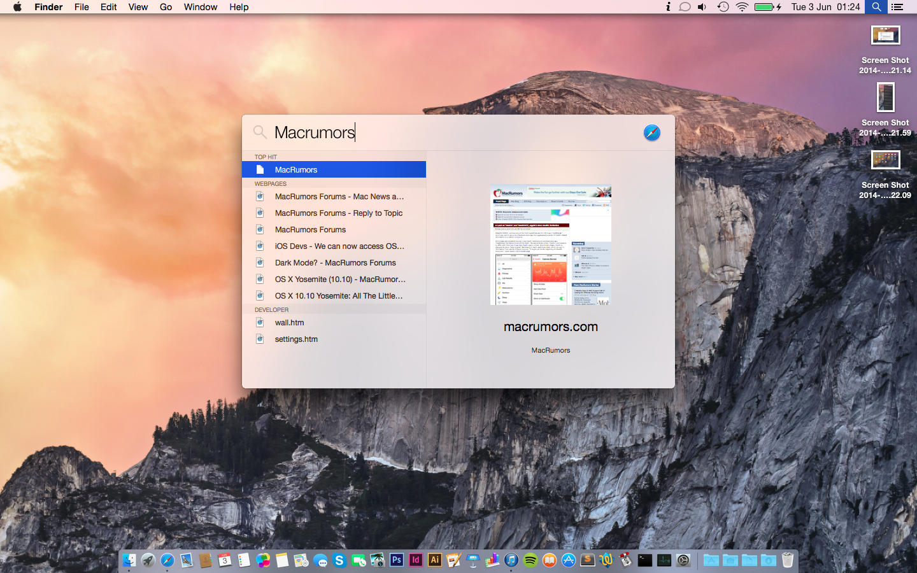Click the Safari compass icon in Spotlight bar
The height and width of the screenshot is (573, 917).
coord(651,132)
